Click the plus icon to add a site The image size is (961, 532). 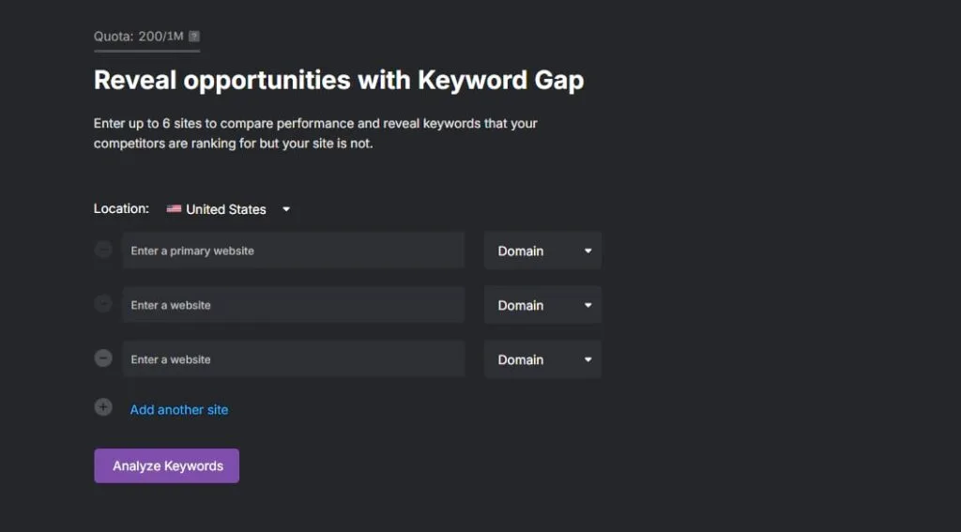tap(103, 407)
